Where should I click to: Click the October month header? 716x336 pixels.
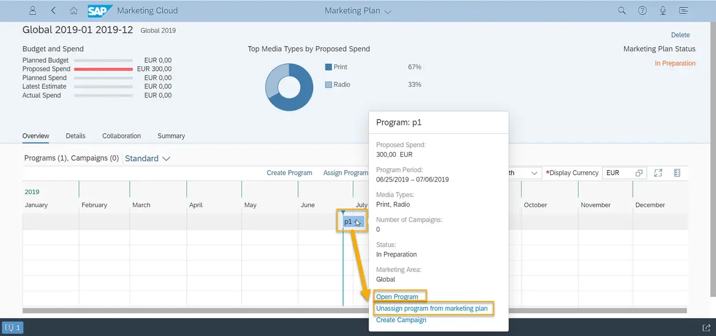[535, 205]
